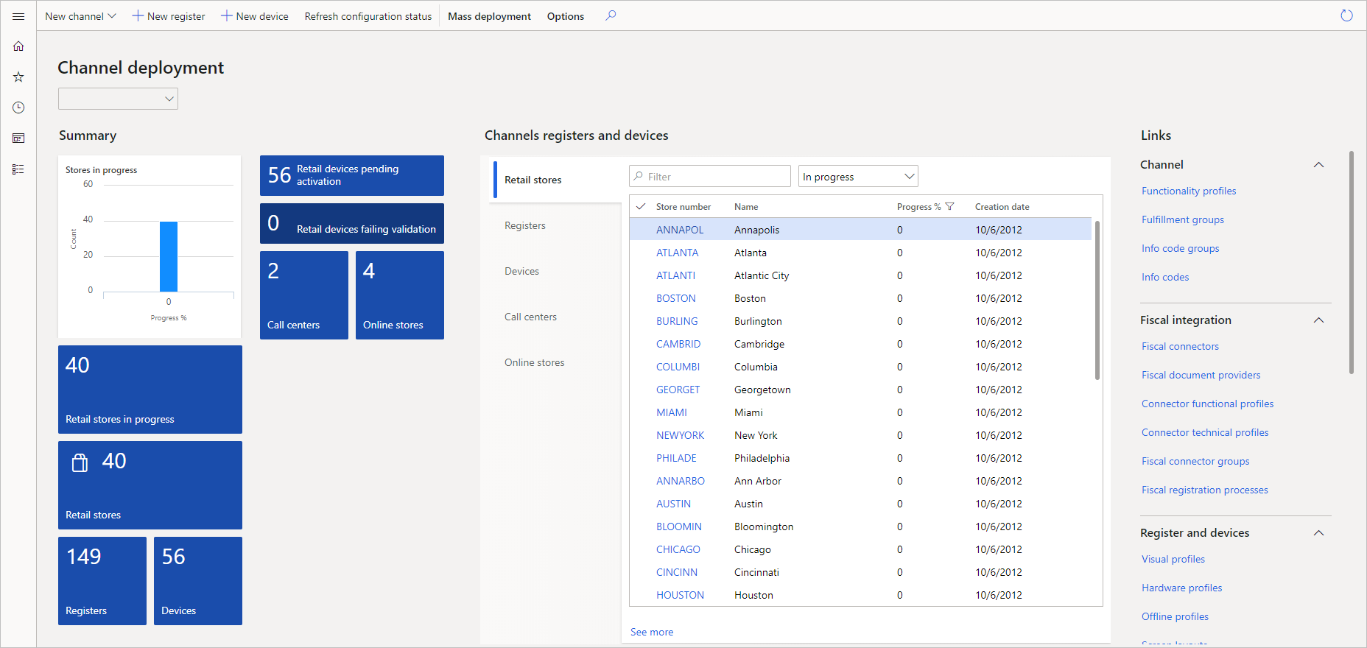The height and width of the screenshot is (648, 1367).
Task: Open the In progress status dropdown
Action: click(858, 177)
